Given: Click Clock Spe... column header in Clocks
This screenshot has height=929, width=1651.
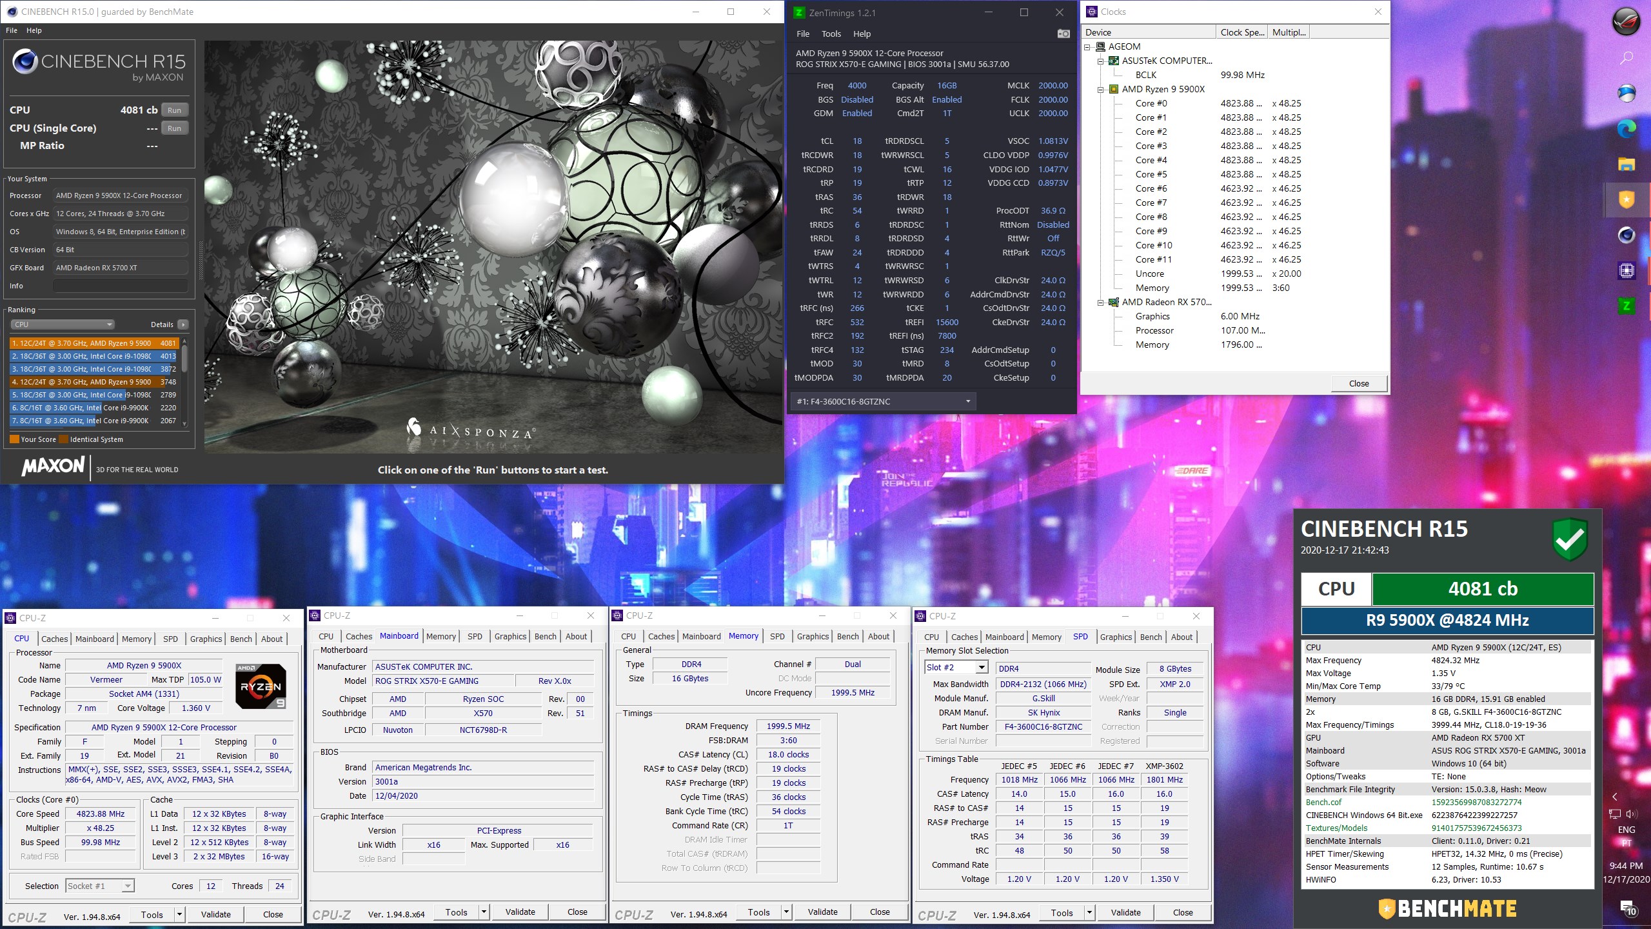Looking at the screenshot, I should (x=1241, y=32).
